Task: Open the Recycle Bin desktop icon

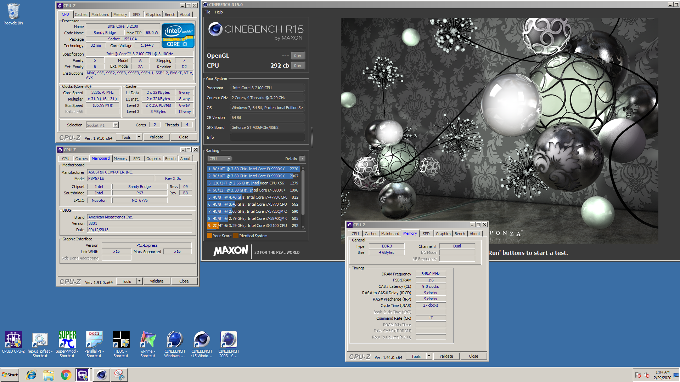Action: point(13,14)
